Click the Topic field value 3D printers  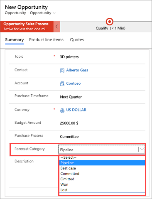pyautogui.click(x=69, y=57)
